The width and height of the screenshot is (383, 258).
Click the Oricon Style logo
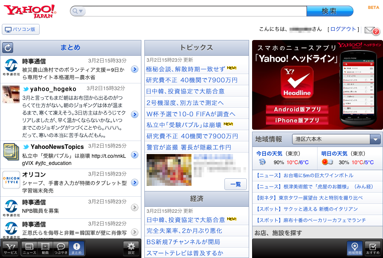click(x=11, y=180)
